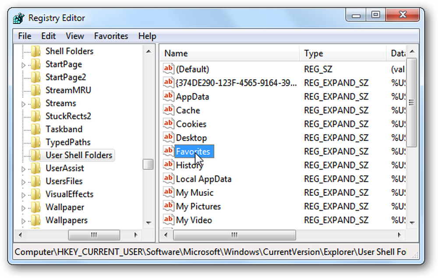Select the Local AppData value name
Image resolution: width=438 pixels, height=278 pixels.
click(204, 179)
